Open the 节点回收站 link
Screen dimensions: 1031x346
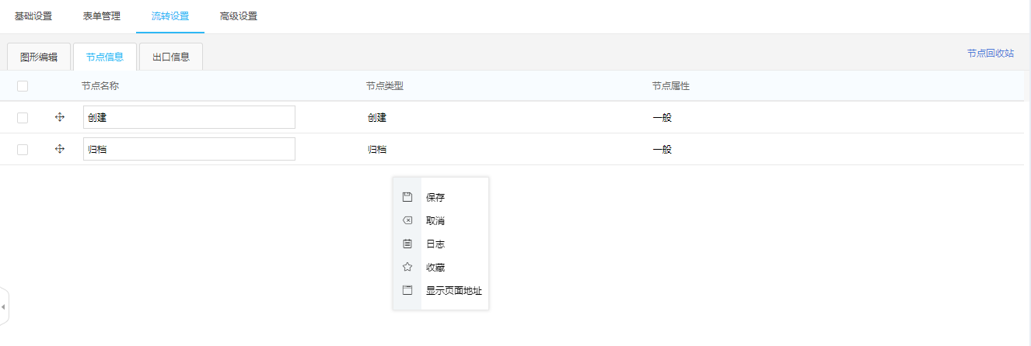coord(991,54)
